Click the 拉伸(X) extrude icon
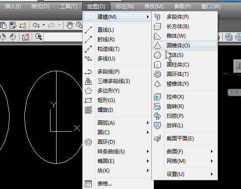The image size is (241, 189). (157, 97)
